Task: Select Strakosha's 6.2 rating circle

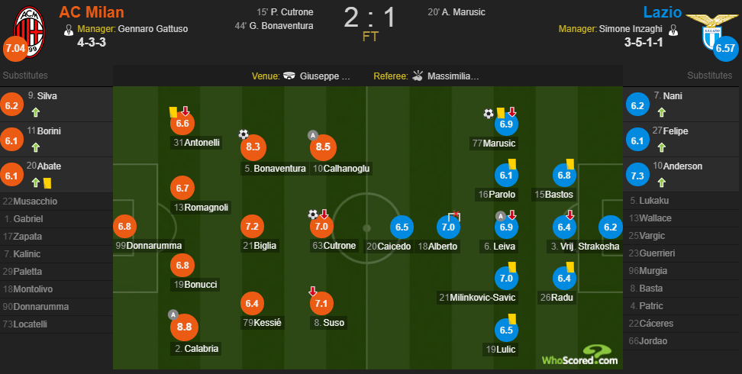Action: tap(611, 227)
